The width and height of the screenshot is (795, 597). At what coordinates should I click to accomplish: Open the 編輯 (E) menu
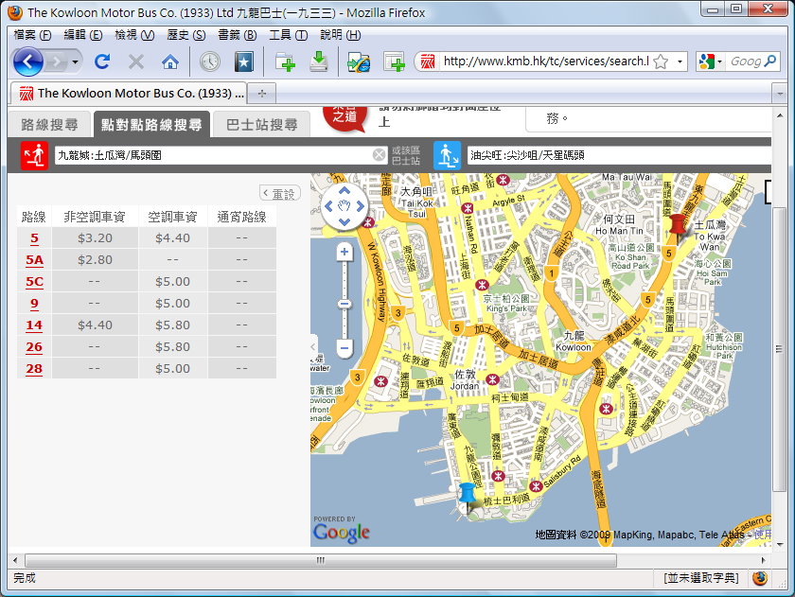click(83, 35)
